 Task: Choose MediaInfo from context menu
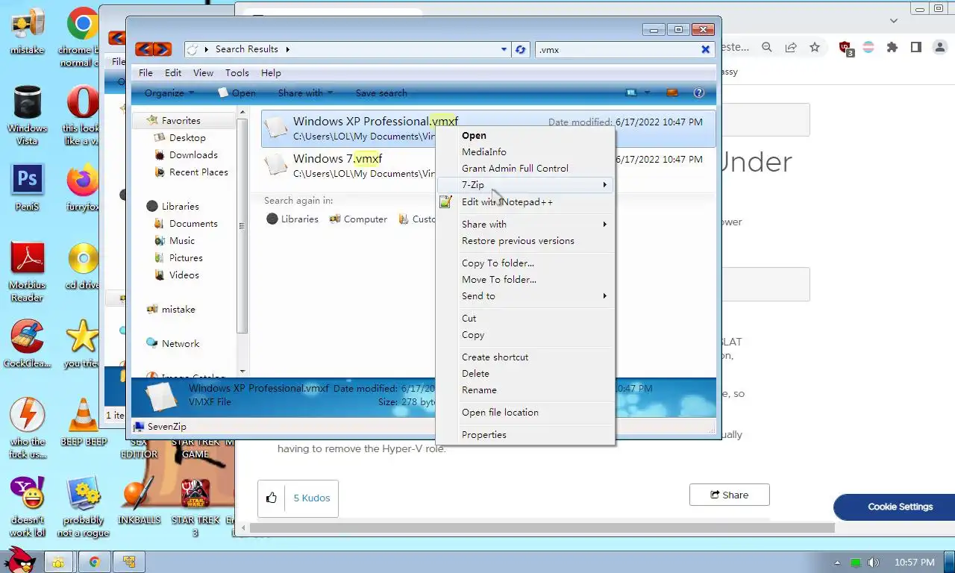[x=525, y=152]
